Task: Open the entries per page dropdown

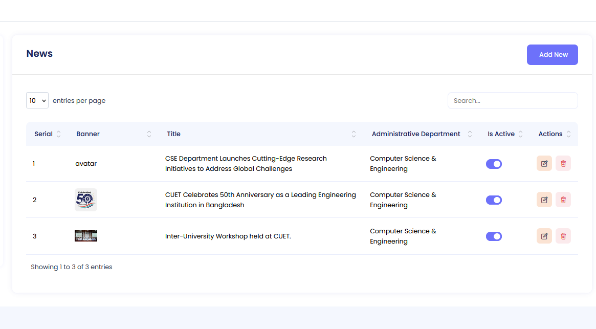Action: pos(37,101)
